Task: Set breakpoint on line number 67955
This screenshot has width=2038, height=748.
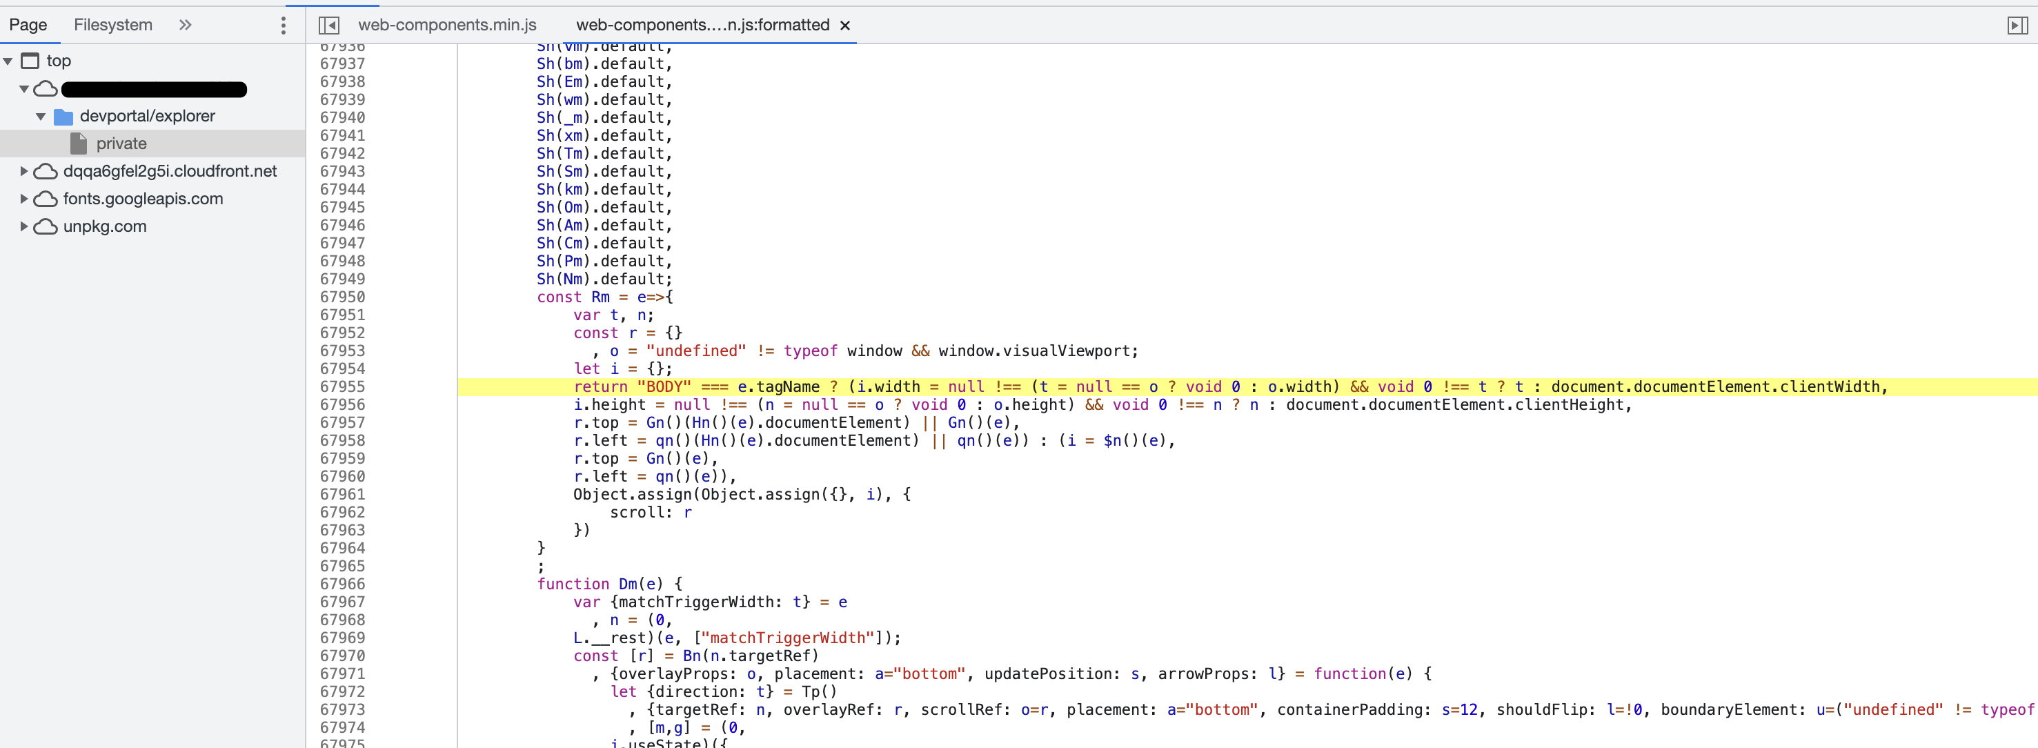Action: click(x=343, y=386)
